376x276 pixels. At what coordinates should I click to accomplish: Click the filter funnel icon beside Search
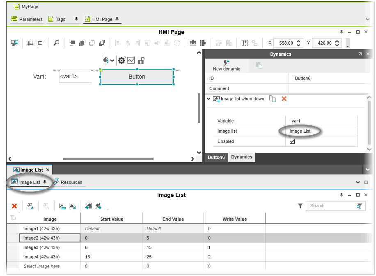pos(300,206)
